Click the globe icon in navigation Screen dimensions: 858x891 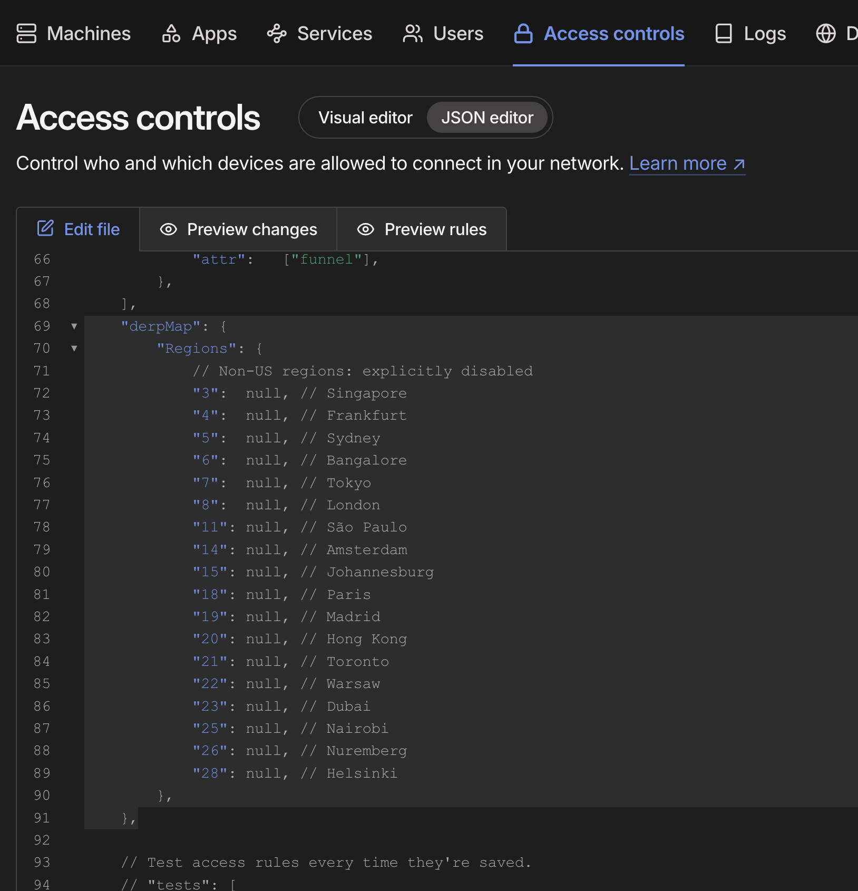click(826, 33)
